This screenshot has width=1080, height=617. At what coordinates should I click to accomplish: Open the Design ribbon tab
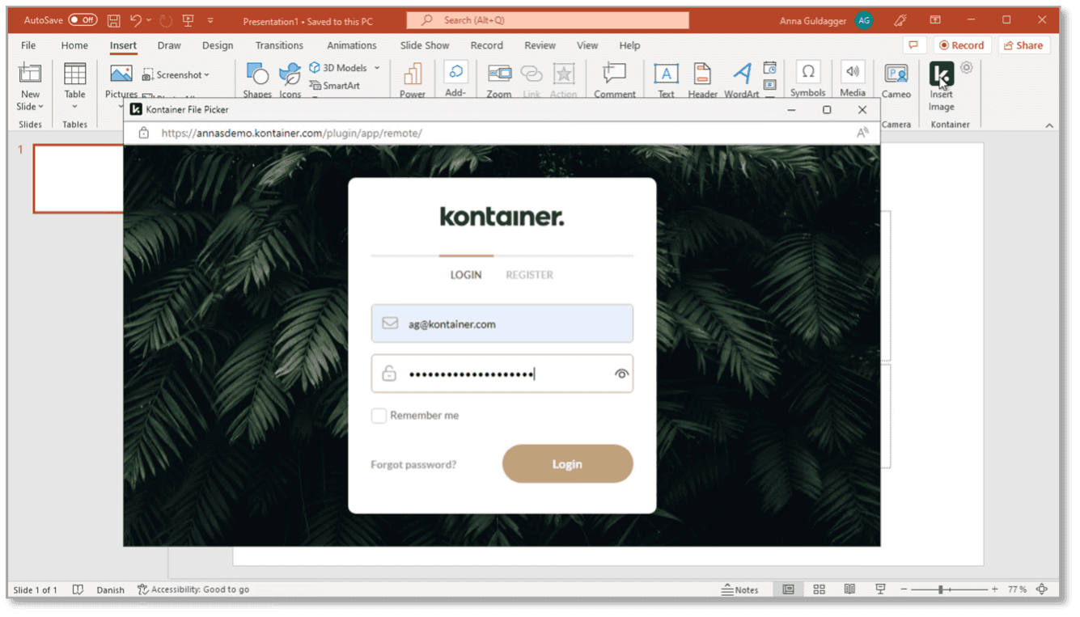(x=217, y=45)
